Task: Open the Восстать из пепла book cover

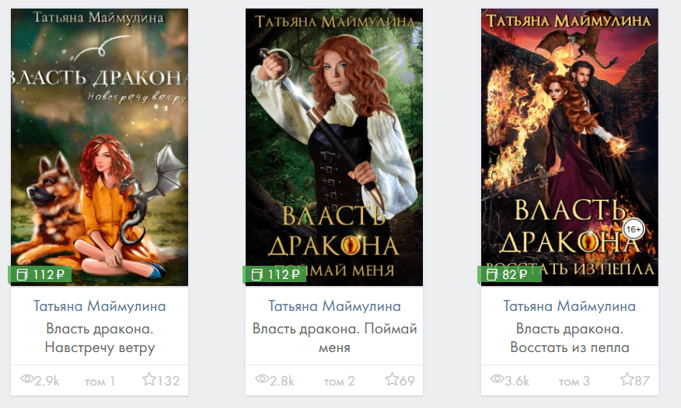Action: (569, 147)
